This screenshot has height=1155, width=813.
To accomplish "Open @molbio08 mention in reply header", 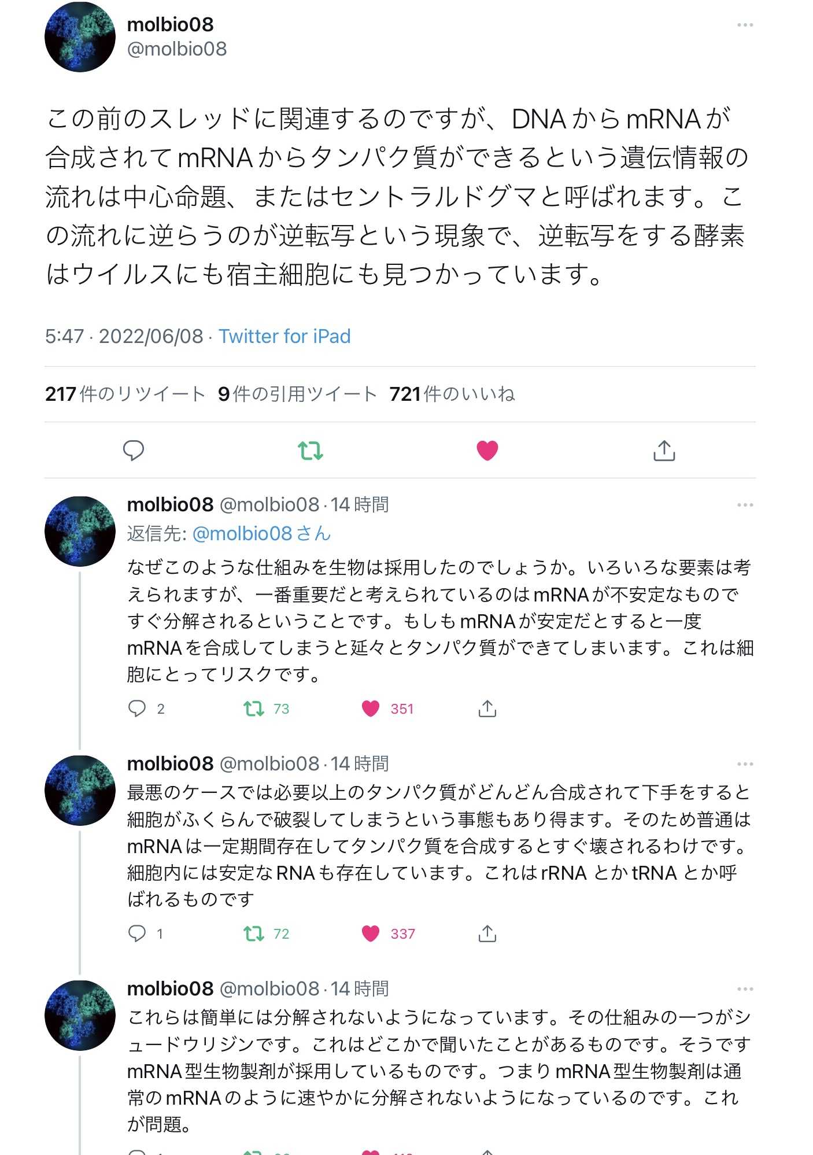I will point(260,533).
